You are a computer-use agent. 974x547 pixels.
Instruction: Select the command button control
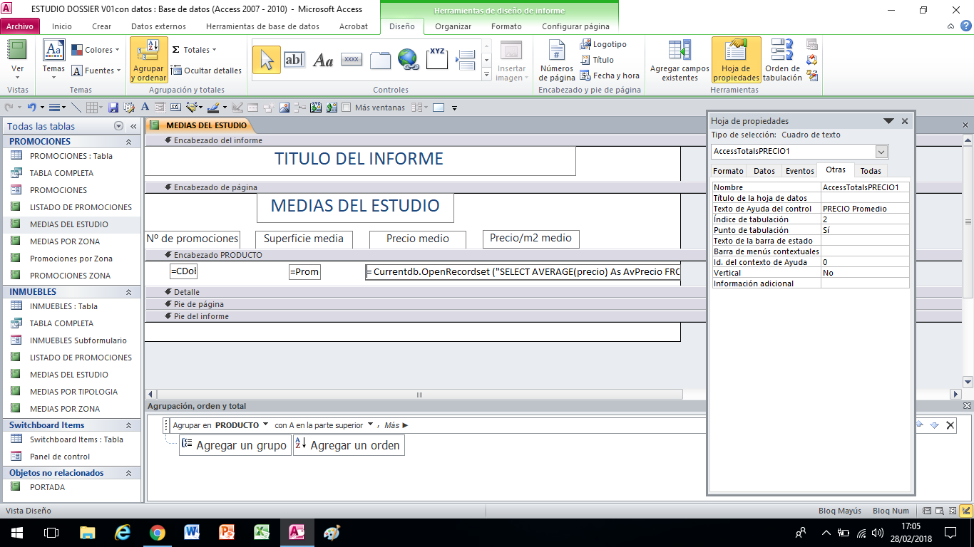click(351, 59)
